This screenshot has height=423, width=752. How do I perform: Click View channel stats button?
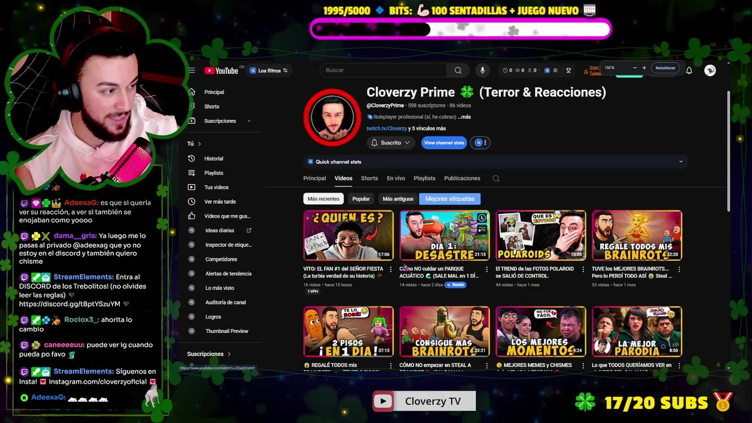coord(444,143)
